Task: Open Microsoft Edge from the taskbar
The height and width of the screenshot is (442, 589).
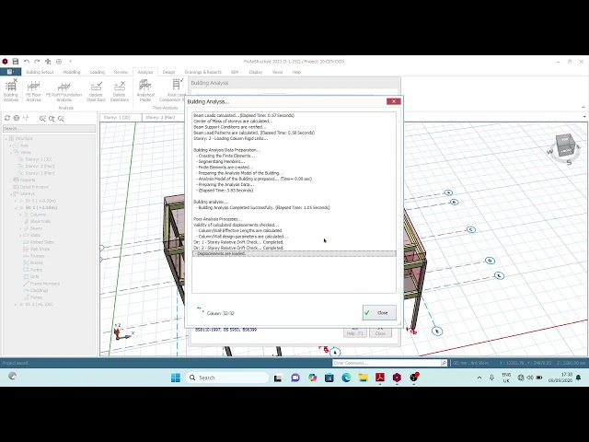Action: point(346,378)
